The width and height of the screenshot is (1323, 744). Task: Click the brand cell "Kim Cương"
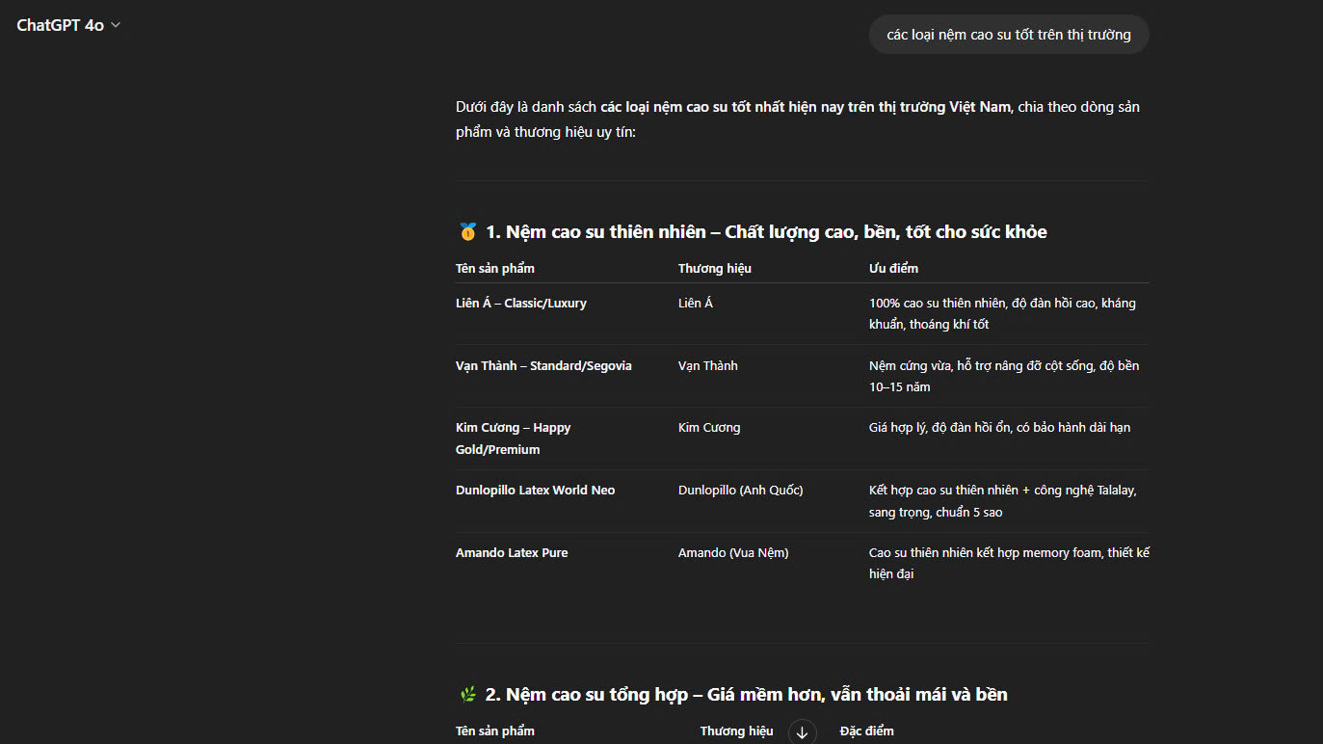click(709, 428)
